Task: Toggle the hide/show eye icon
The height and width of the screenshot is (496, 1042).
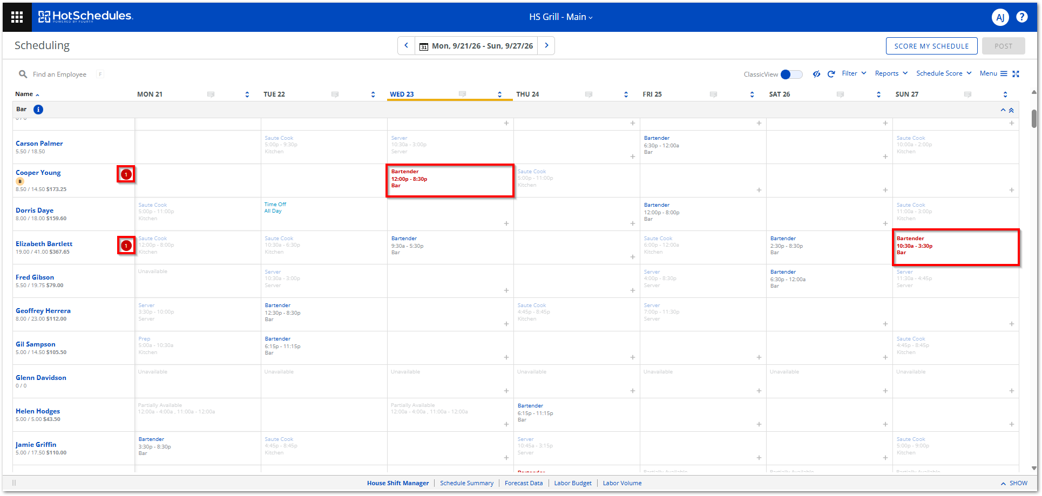Action: coord(816,74)
